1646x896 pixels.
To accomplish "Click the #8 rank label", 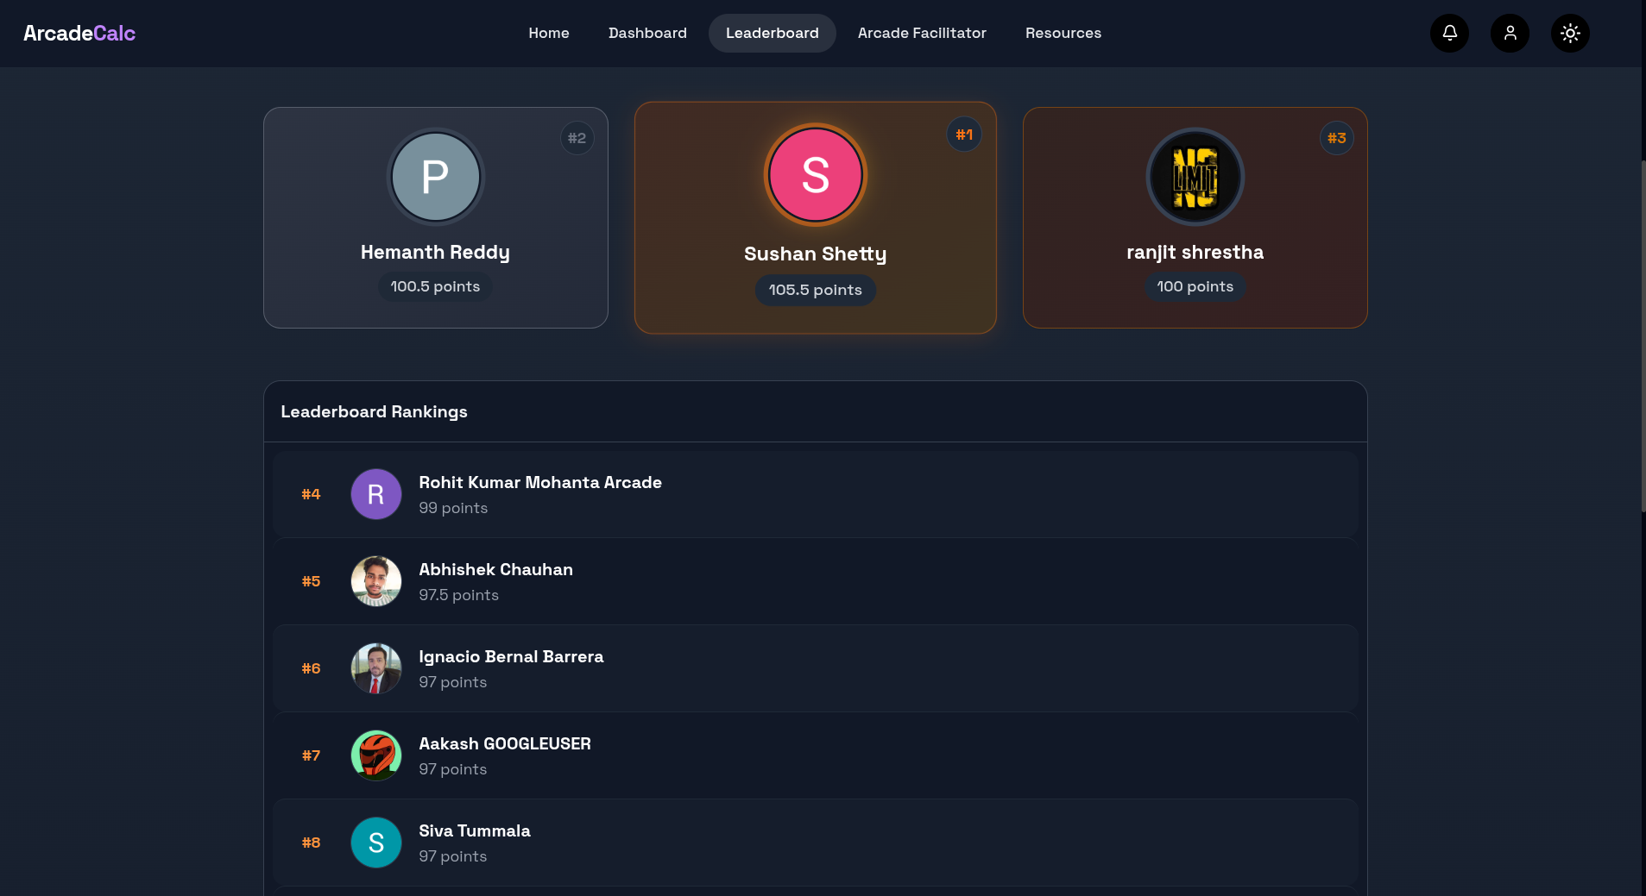I will pos(311,843).
